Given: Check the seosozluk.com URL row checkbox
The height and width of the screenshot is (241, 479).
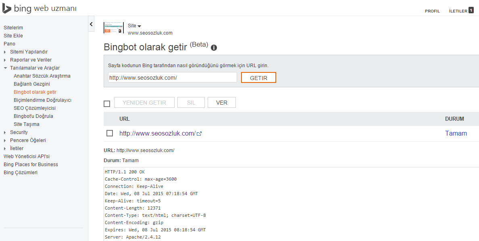Looking at the screenshot, I should pyautogui.click(x=110, y=133).
